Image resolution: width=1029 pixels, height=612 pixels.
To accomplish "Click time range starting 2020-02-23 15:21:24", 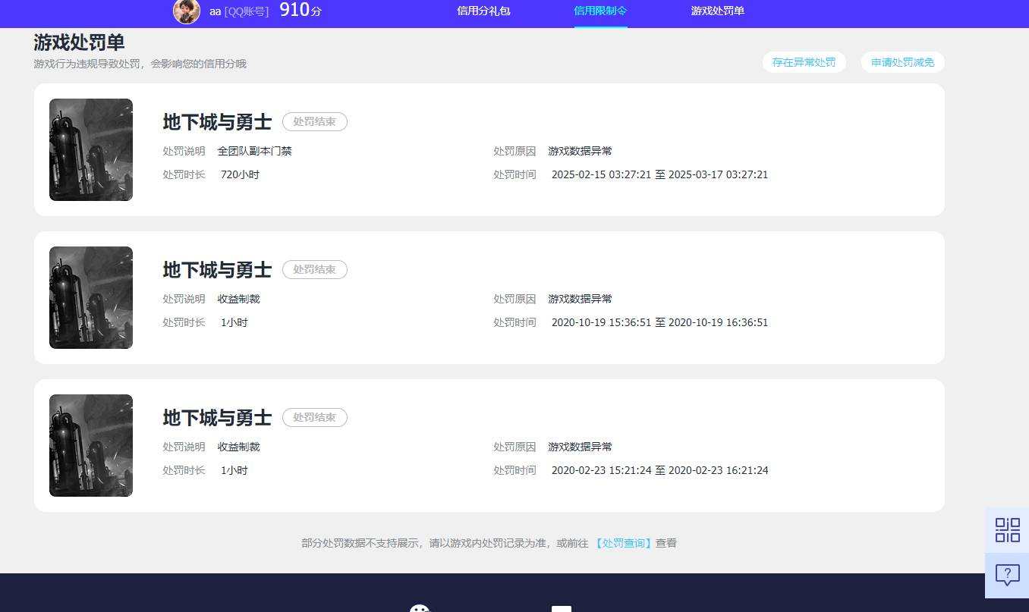I will [659, 470].
